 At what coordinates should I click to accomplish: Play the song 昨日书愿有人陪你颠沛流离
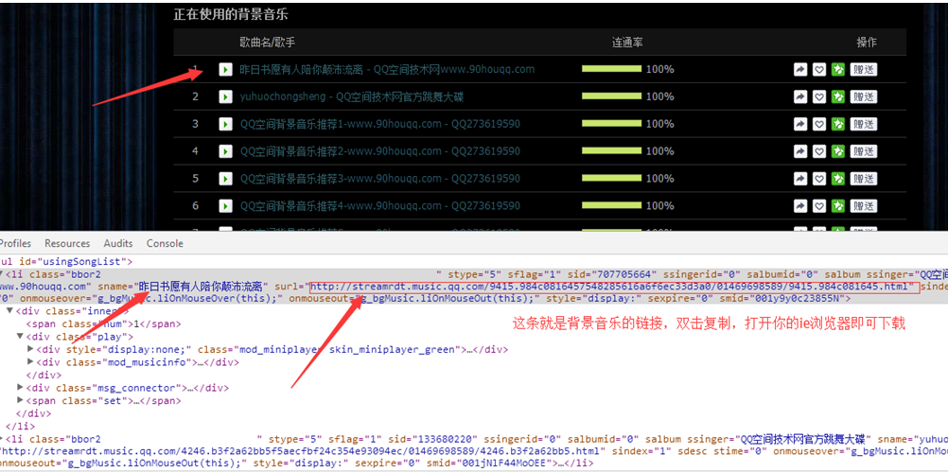point(225,69)
